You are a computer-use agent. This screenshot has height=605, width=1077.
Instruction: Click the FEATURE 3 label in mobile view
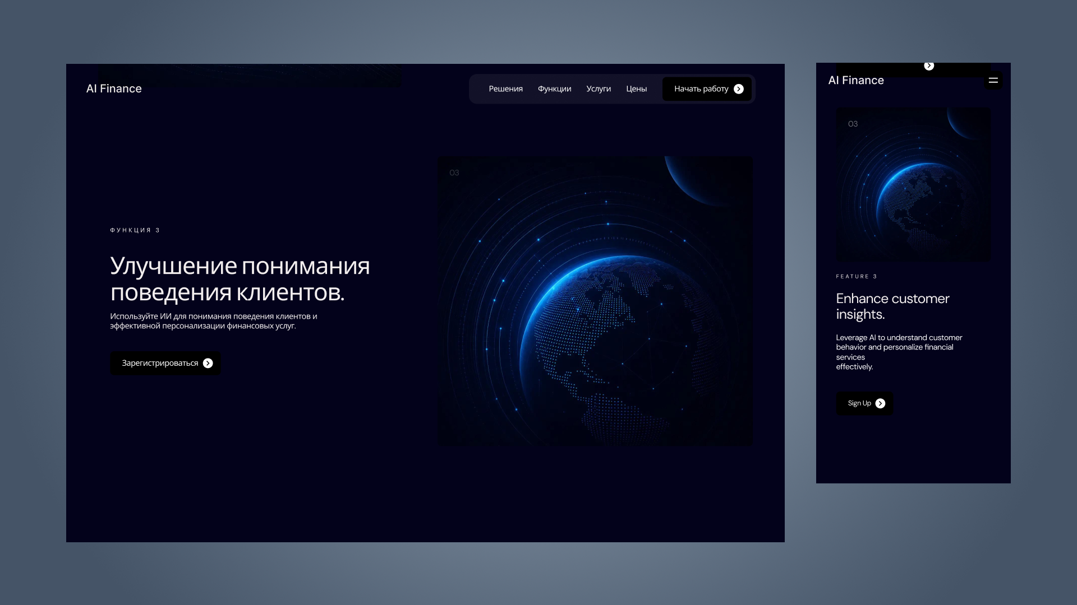tap(857, 277)
